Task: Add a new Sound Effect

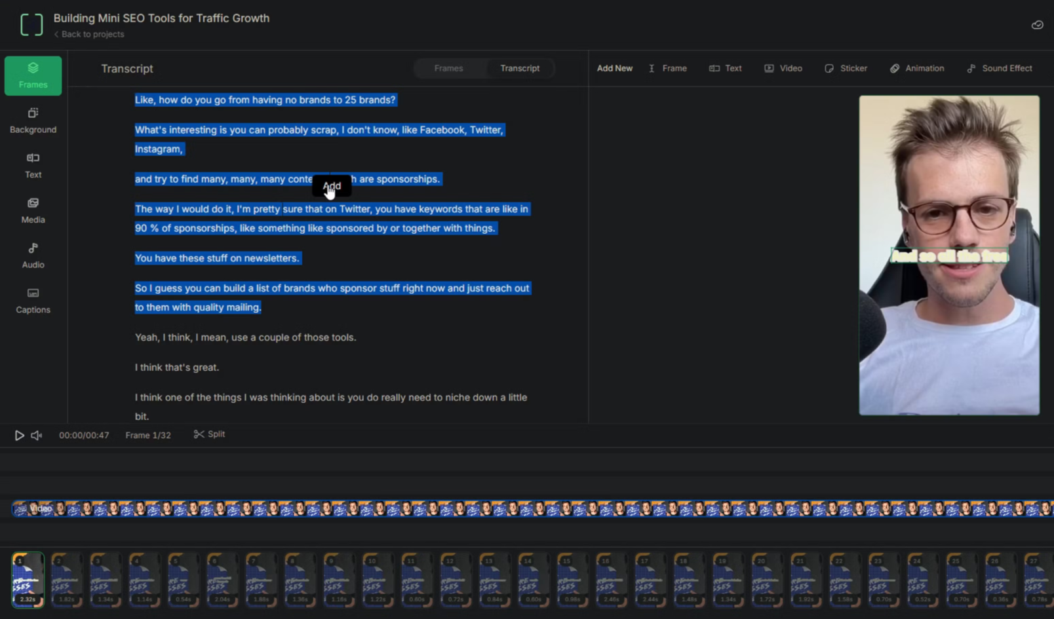Action: click(1000, 68)
